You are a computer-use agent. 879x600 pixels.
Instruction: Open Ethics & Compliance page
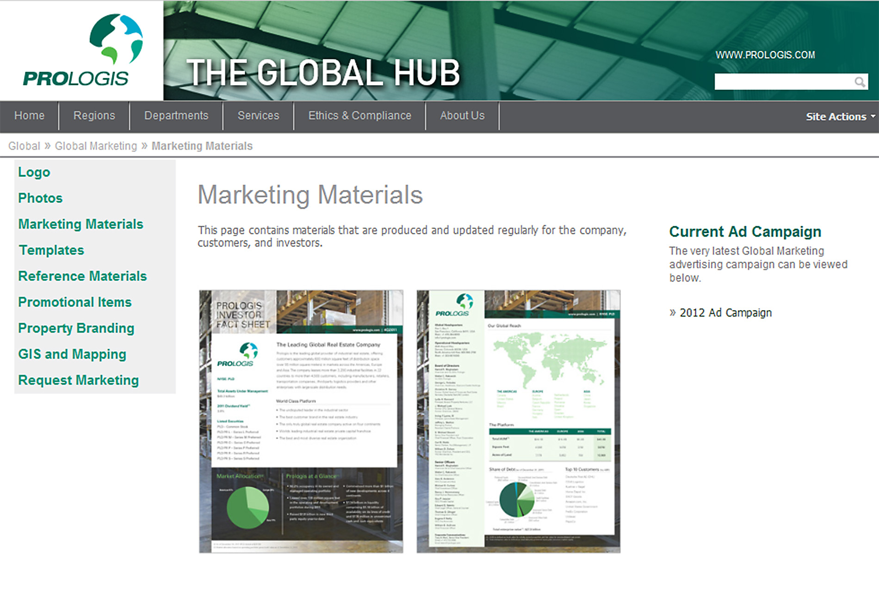pos(359,116)
